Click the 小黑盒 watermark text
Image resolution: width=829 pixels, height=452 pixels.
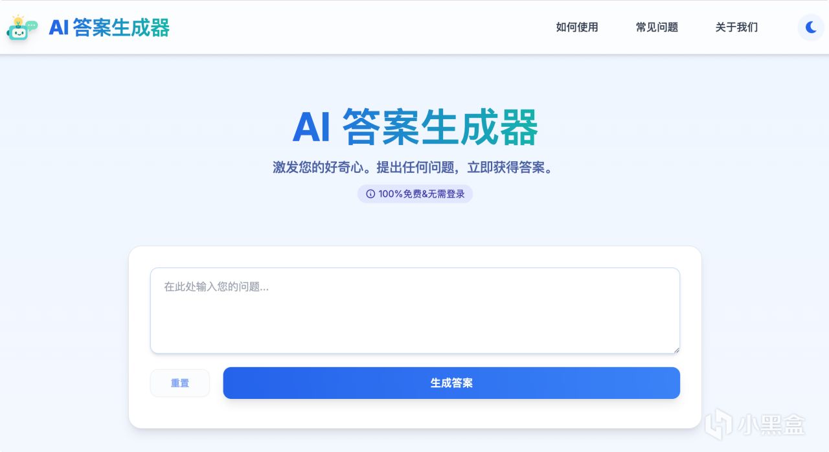point(771,425)
